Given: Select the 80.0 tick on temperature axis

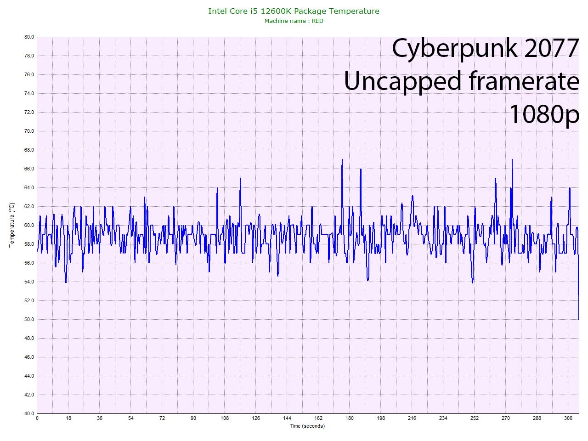Looking at the screenshot, I should coord(29,37).
